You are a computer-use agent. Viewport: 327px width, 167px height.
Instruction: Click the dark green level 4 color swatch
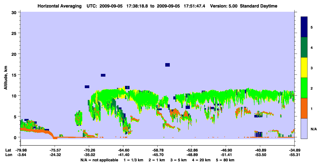point(304,47)
